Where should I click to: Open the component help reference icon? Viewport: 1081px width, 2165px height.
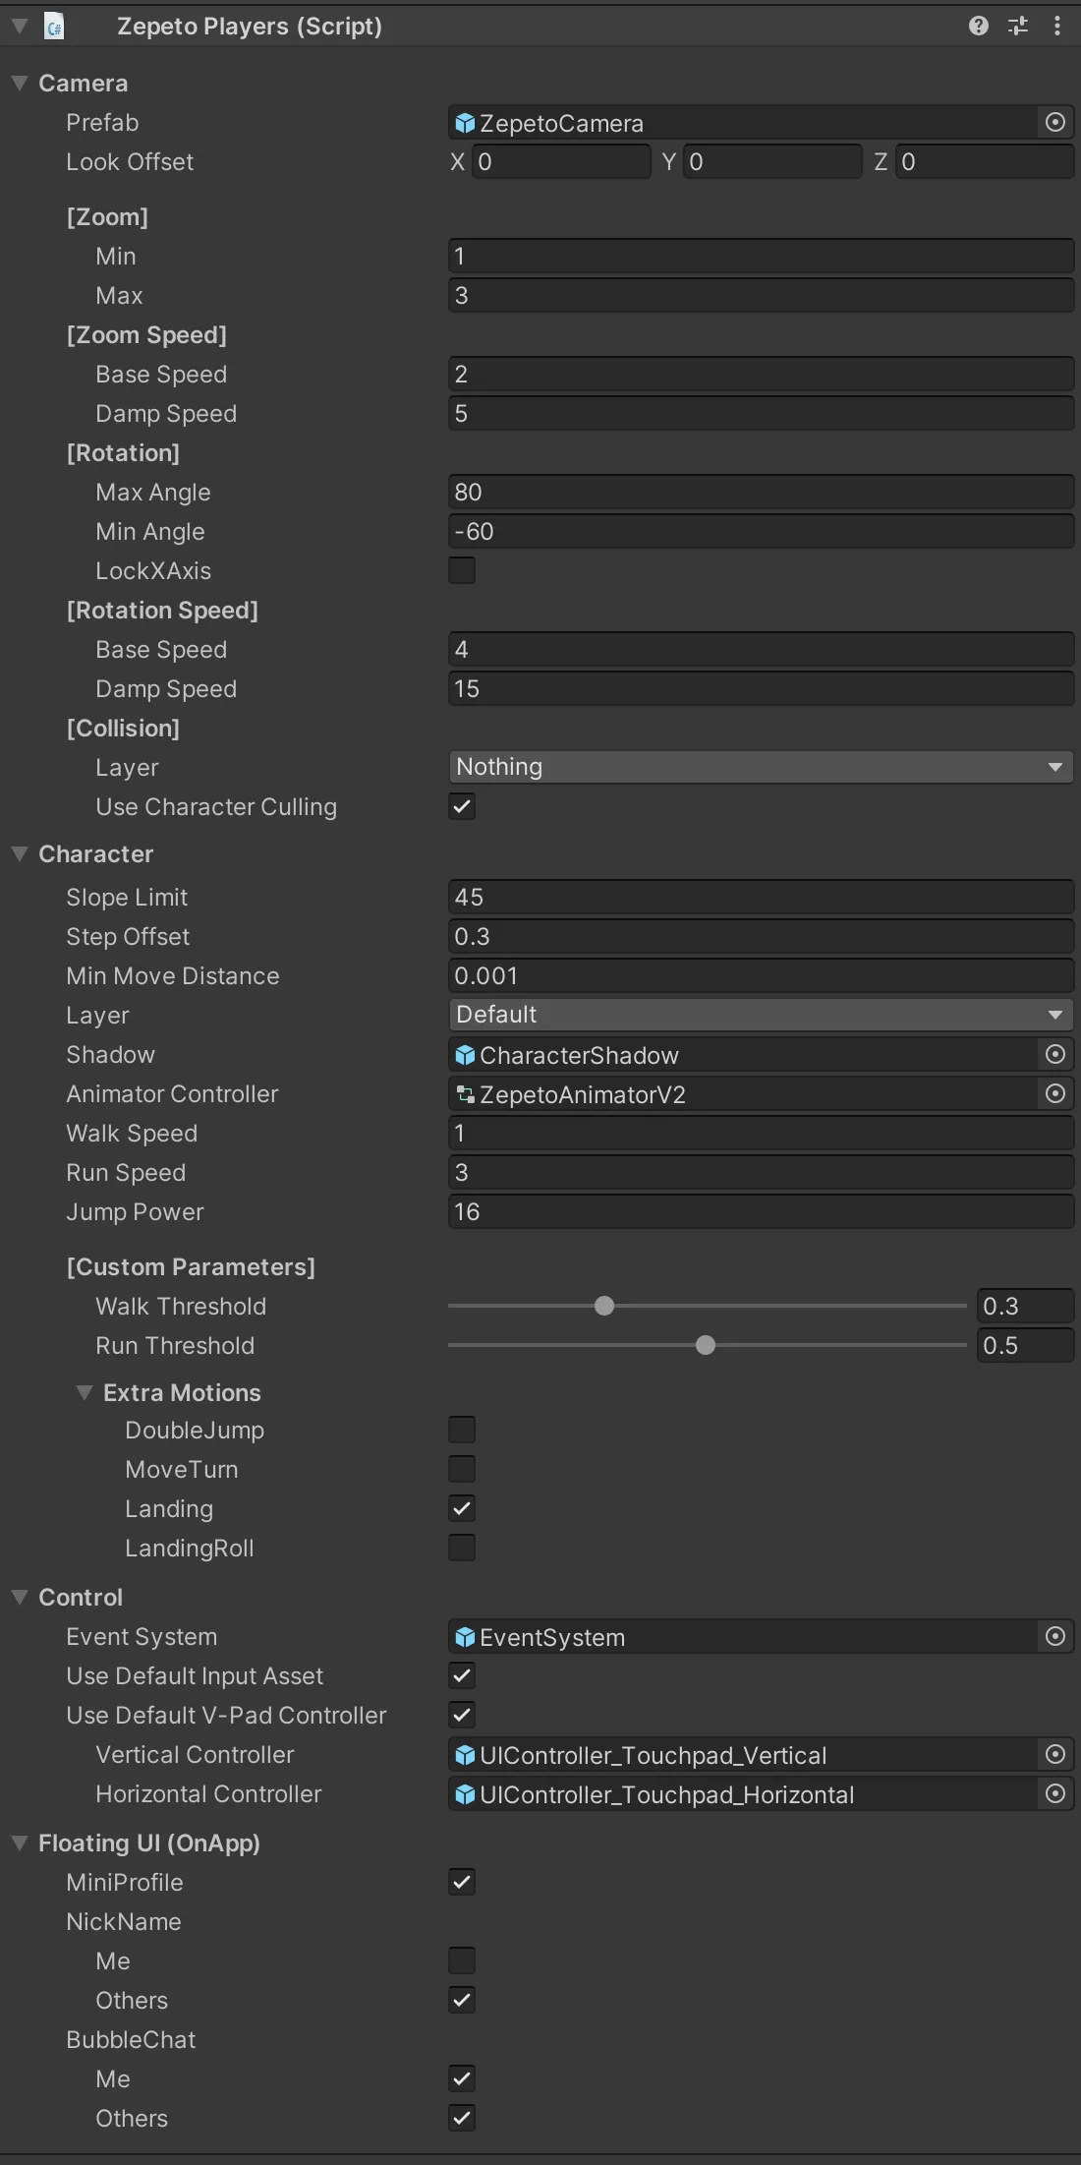(x=978, y=26)
